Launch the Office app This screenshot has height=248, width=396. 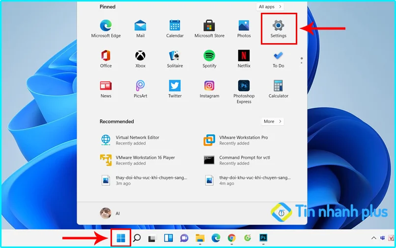(106, 59)
